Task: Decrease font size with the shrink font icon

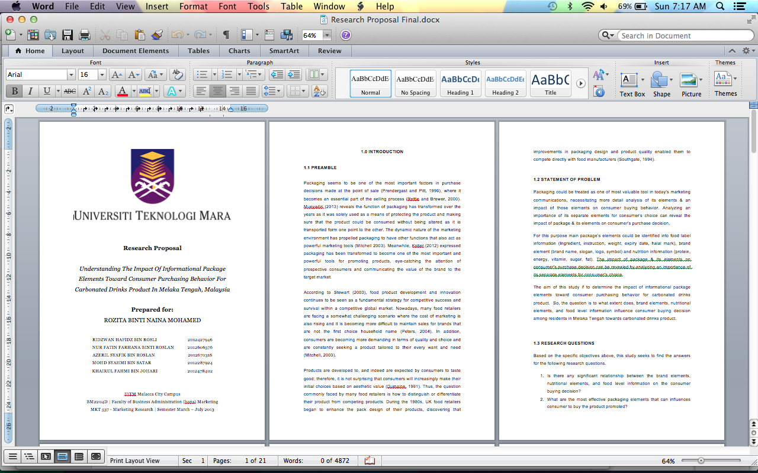Action: coord(134,74)
